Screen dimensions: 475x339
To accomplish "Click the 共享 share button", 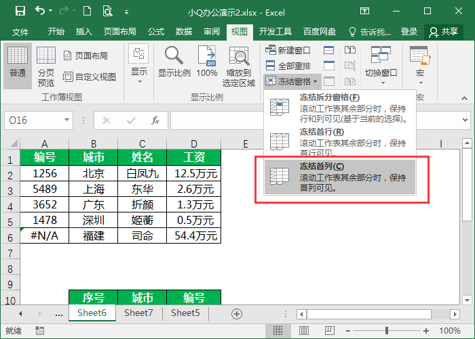I will (444, 32).
